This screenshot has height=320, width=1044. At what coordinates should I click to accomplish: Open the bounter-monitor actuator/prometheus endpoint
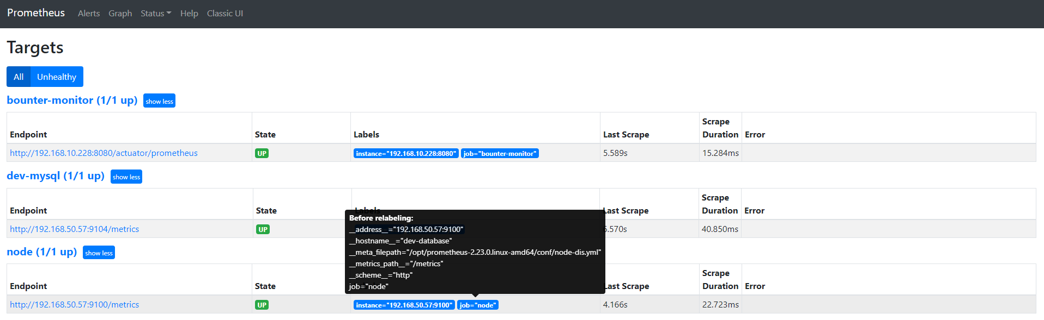104,153
